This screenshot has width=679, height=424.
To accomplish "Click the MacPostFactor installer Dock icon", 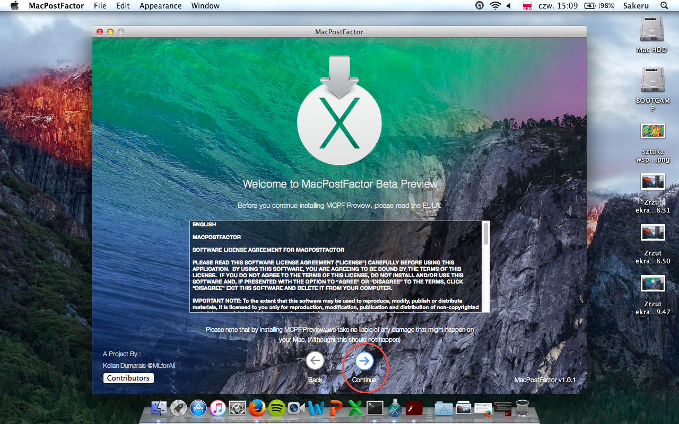I will (395, 408).
